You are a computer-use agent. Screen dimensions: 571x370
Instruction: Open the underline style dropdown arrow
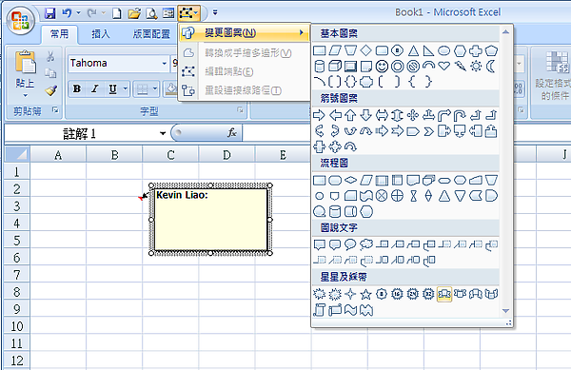coord(126,88)
